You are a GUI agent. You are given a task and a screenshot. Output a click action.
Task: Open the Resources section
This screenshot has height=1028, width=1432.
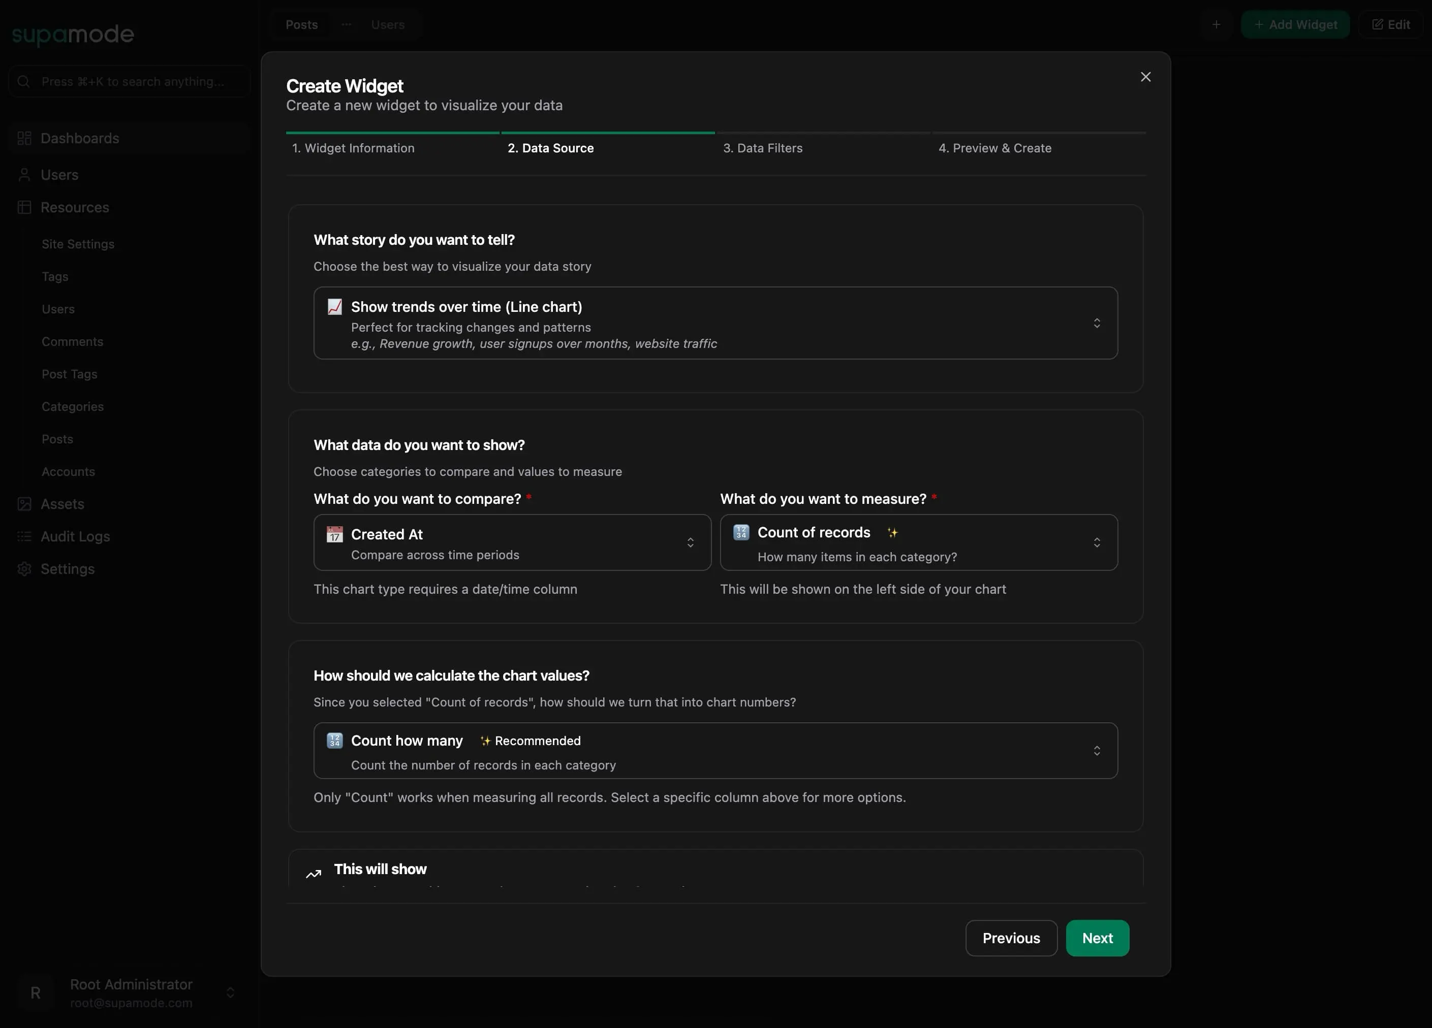coord(75,207)
